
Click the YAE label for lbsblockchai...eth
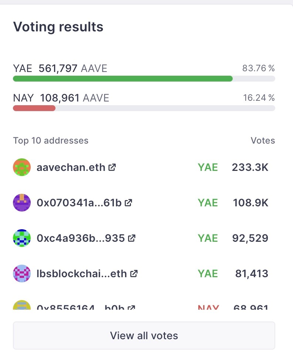coord(208,274)
